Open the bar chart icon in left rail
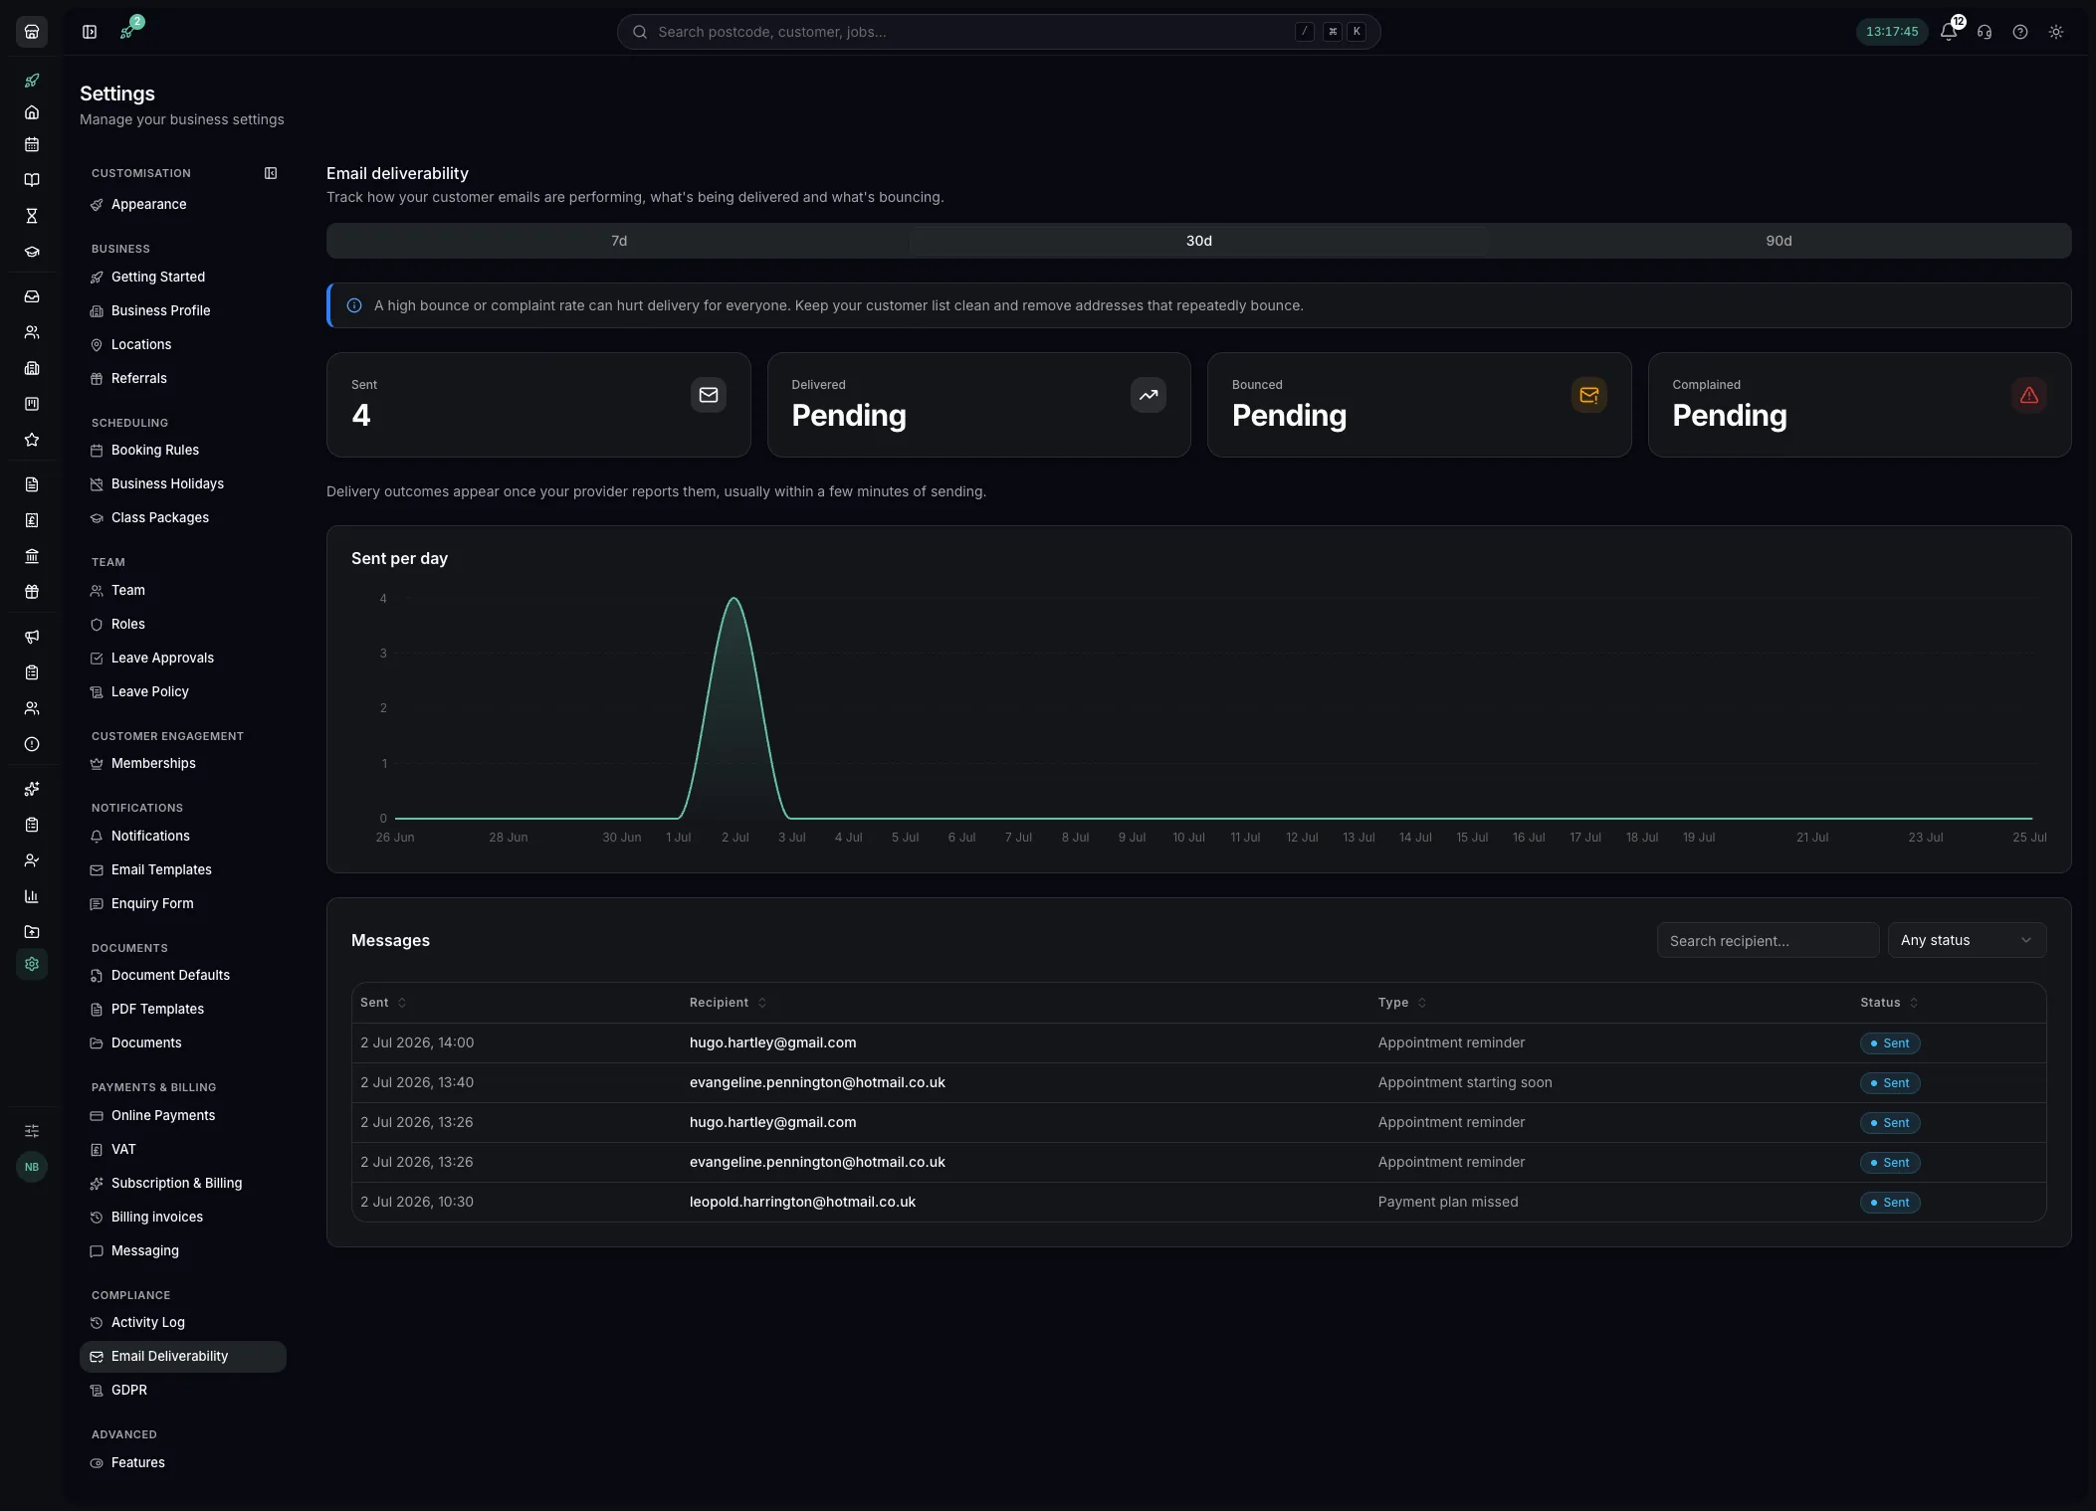2096x1511 pixels. 32,896
